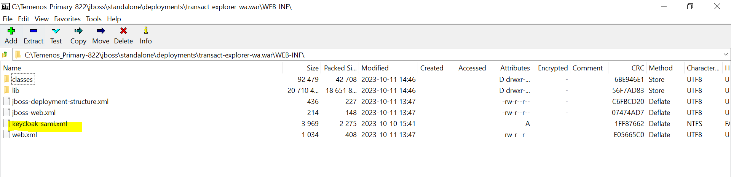Select the web.xml file
This screenshot has height=177, width=731.
coord(24,135)
